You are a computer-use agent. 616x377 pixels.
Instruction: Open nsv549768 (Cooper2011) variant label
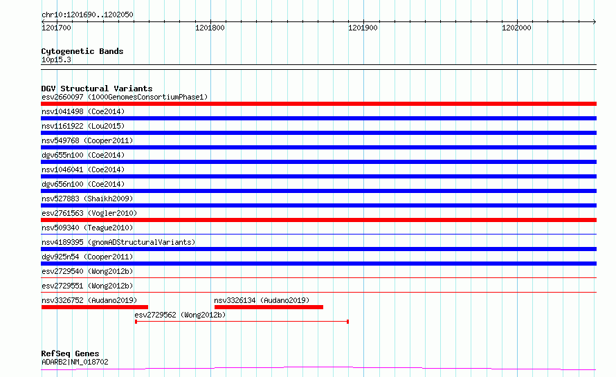[87, 140]
